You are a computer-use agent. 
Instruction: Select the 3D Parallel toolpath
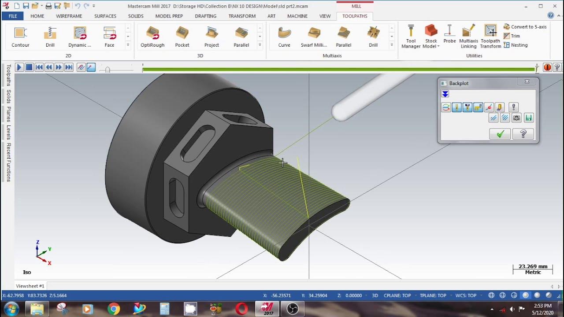click(241, 37)
